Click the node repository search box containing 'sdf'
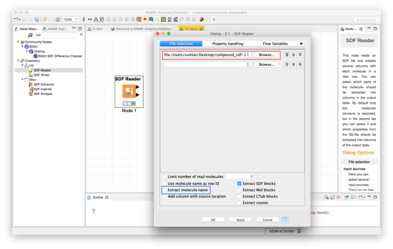Screen dimensions: 393x249 [56, 35]
